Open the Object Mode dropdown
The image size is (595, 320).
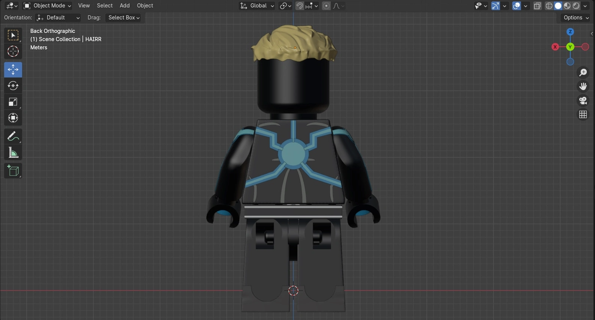pyautogui.click(x=47, y=6)
